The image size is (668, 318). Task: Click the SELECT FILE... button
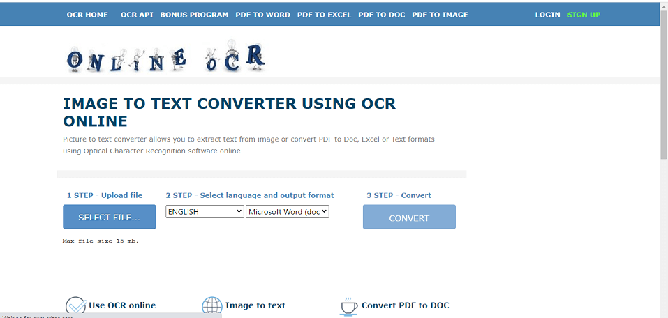click(x=110, y=217)
